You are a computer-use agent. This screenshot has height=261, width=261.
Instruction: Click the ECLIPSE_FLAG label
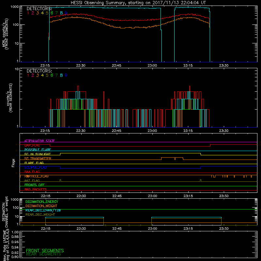(36, 167)
